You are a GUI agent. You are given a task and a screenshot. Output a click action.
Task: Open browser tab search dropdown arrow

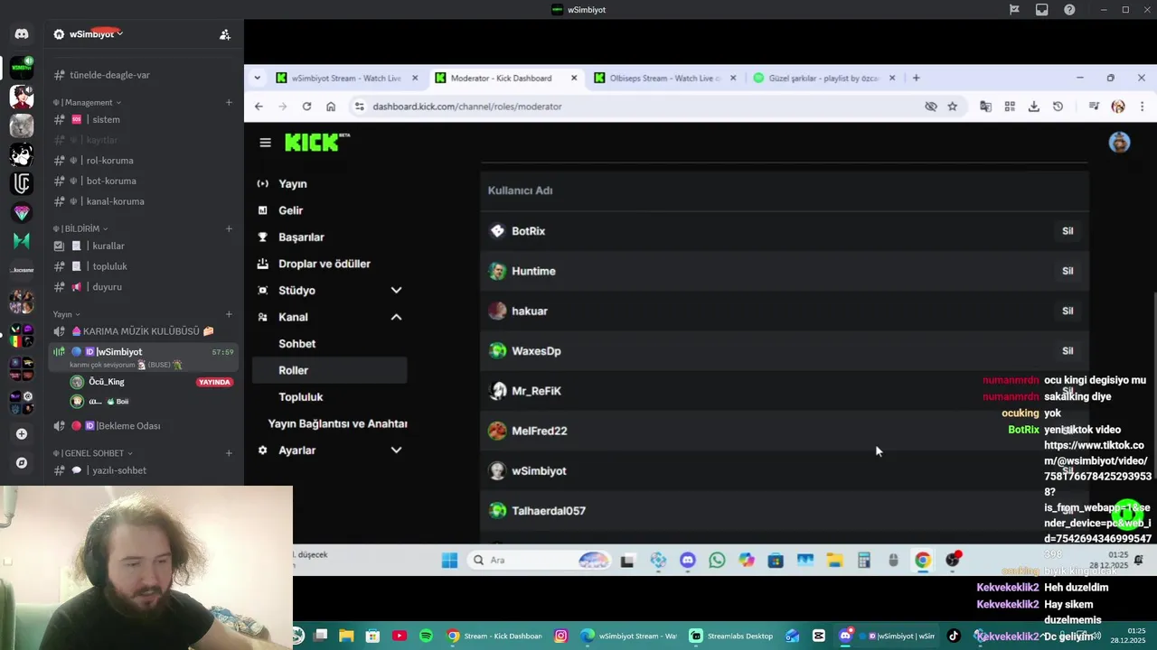click(258, 79)
